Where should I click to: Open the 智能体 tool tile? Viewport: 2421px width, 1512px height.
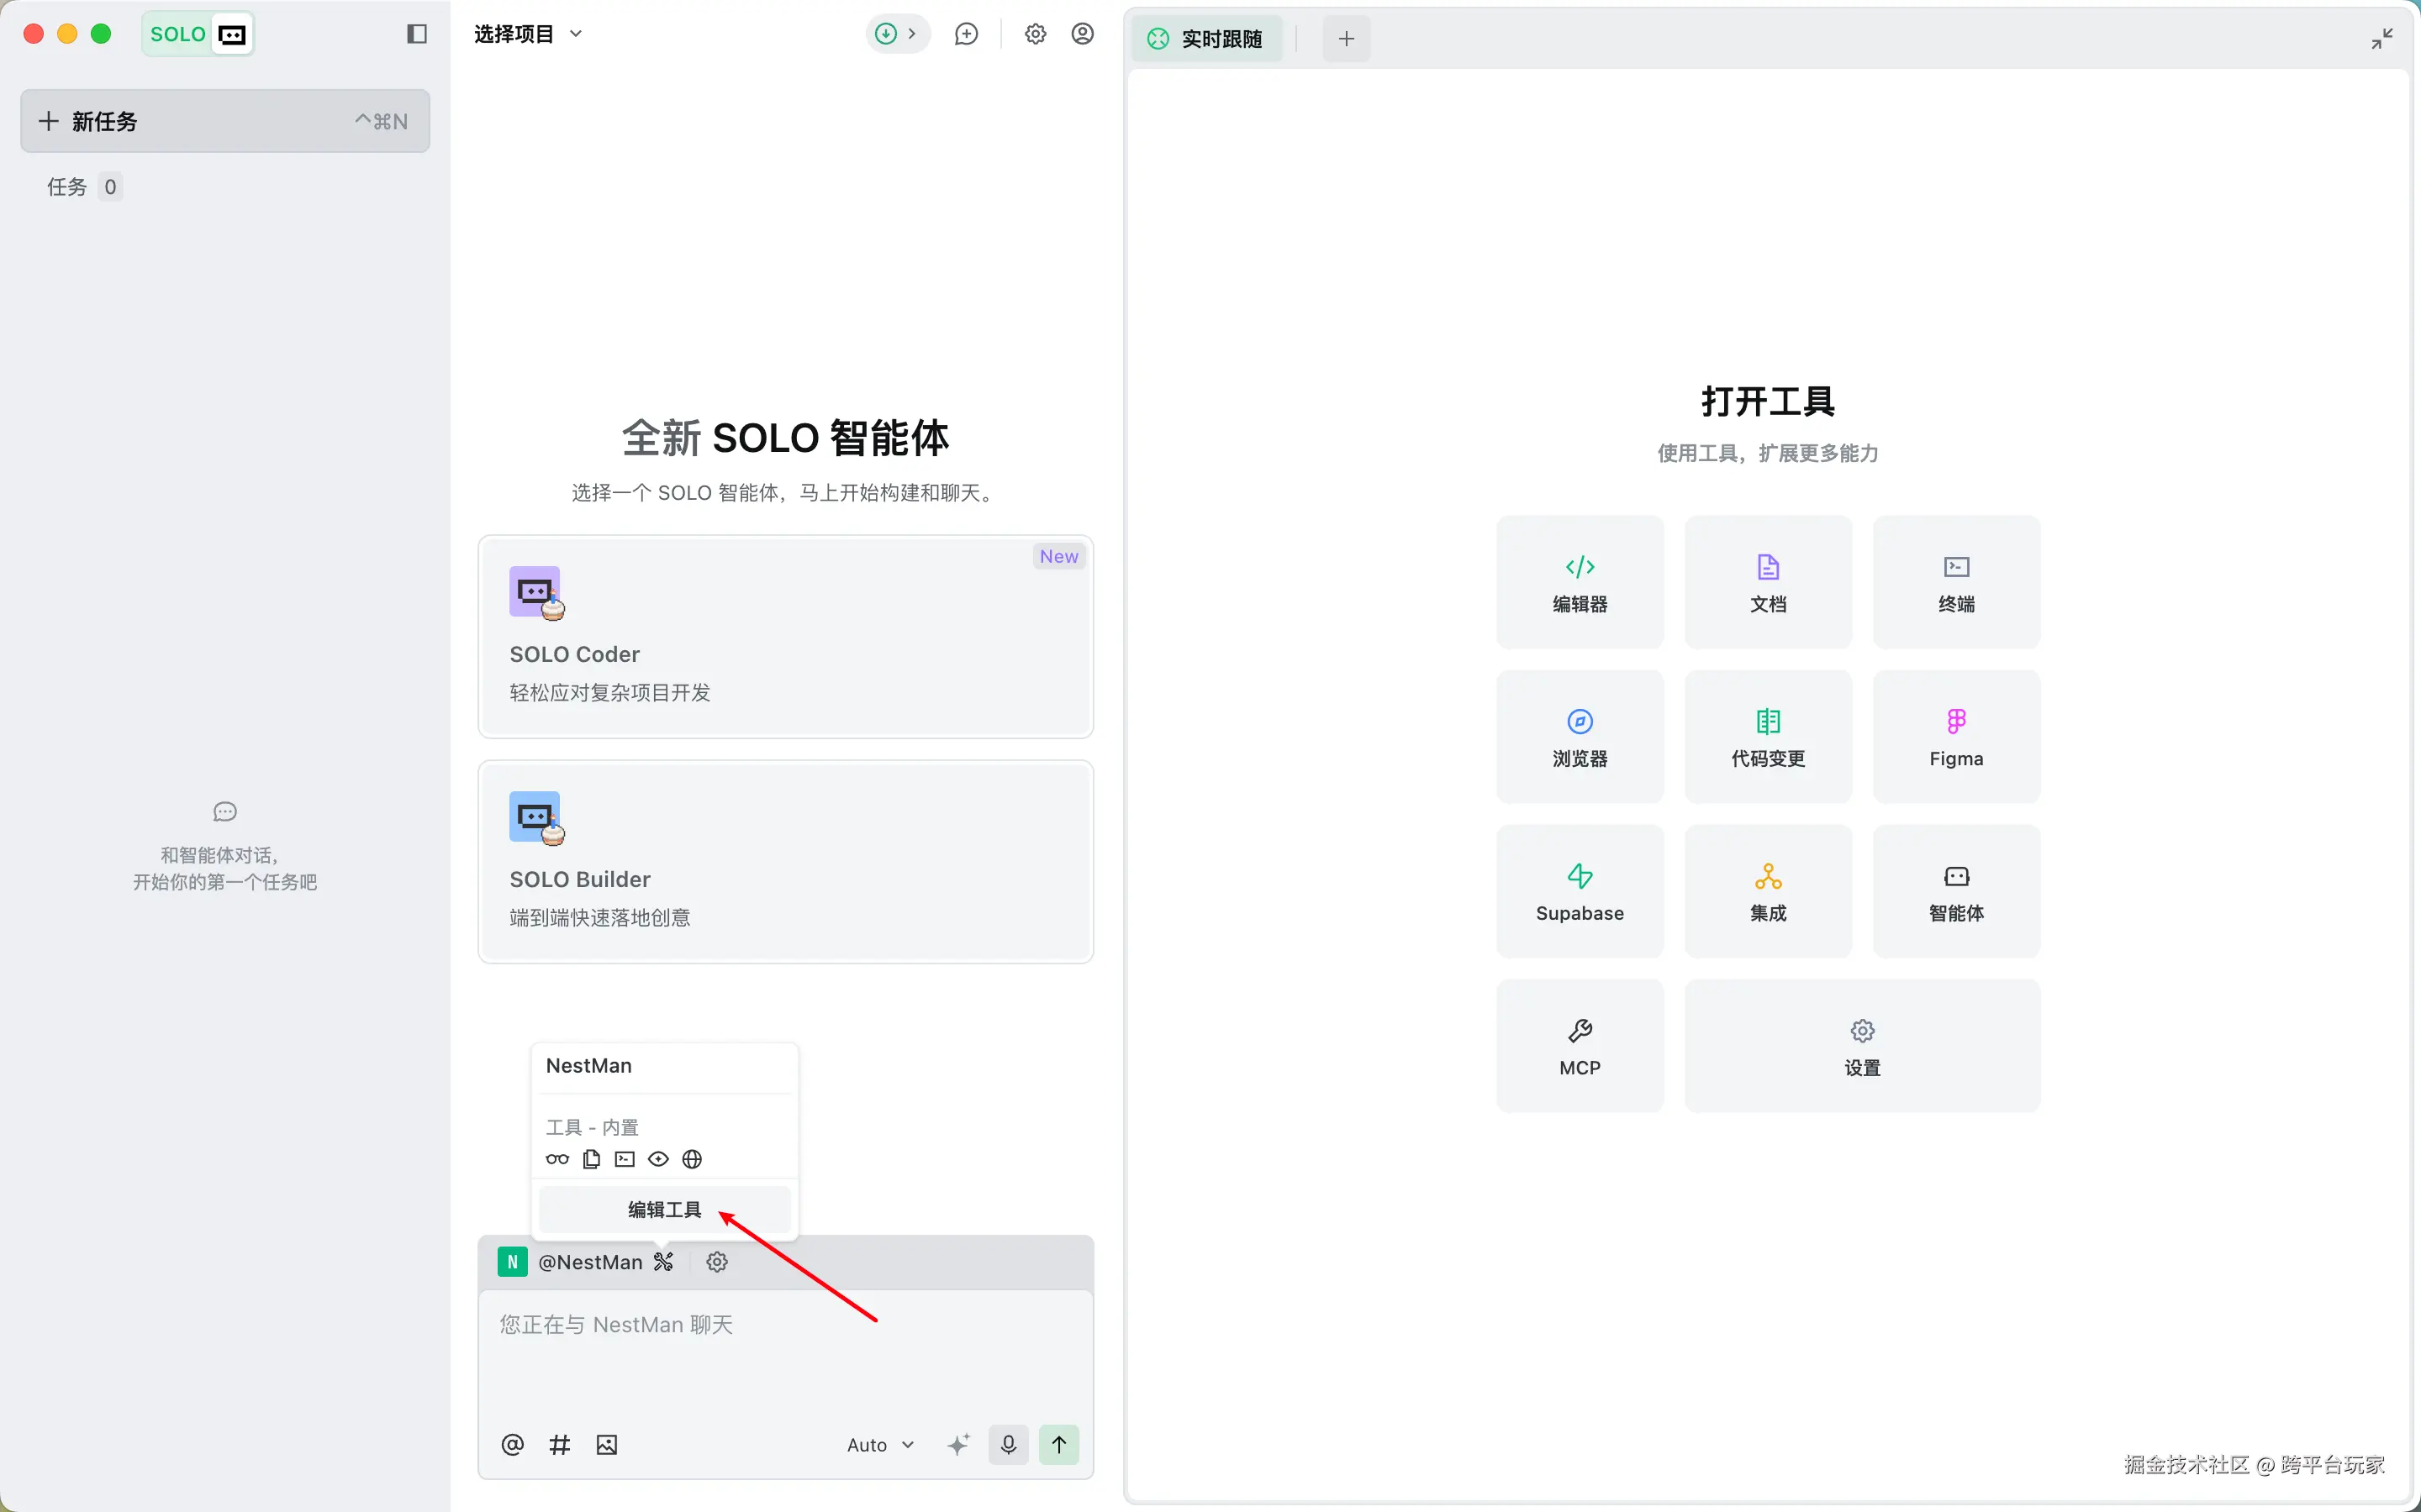point(1956,891)
